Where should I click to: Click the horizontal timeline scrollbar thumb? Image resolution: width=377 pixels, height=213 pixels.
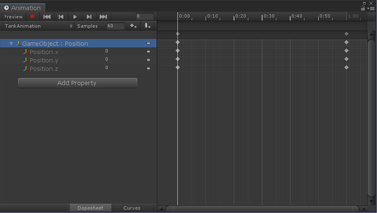click(x=263, y=209)
